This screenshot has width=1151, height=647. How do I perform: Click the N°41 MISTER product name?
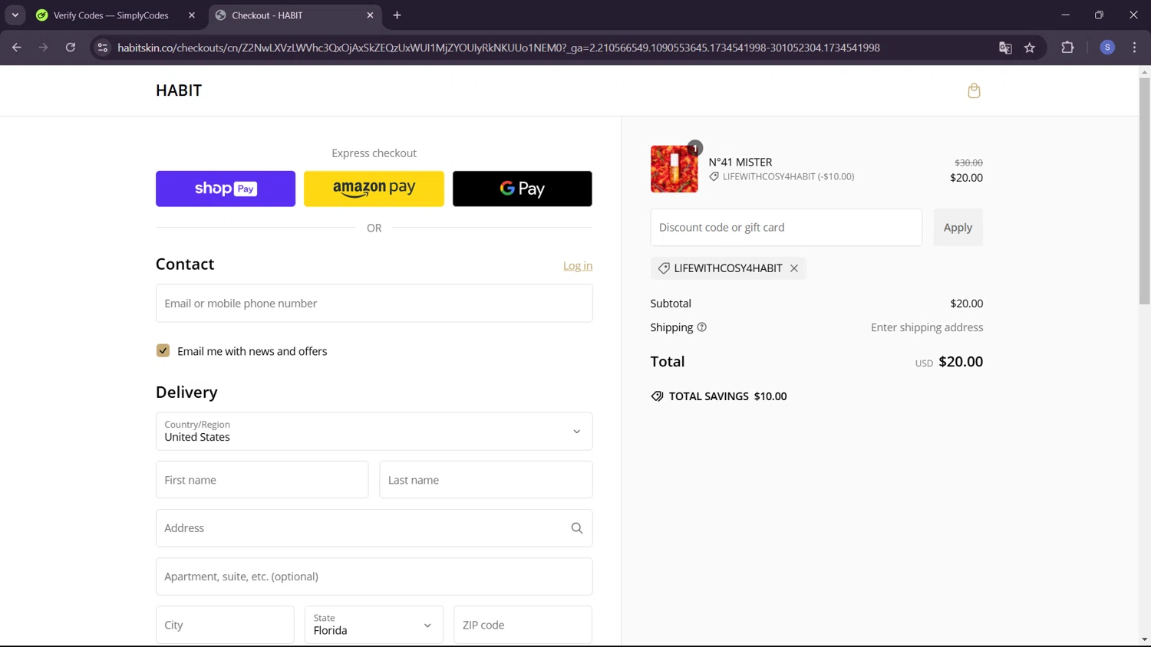(740, 162)
